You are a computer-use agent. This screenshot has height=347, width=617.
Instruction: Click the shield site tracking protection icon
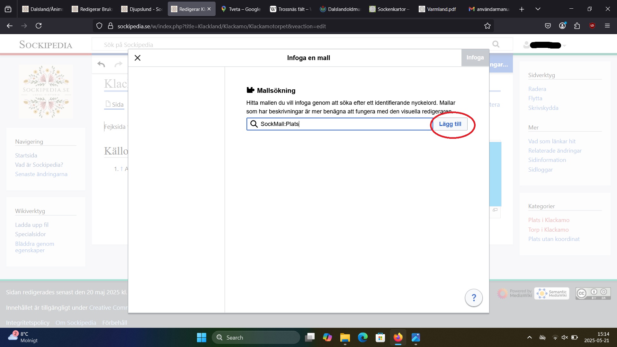(99, 26)
